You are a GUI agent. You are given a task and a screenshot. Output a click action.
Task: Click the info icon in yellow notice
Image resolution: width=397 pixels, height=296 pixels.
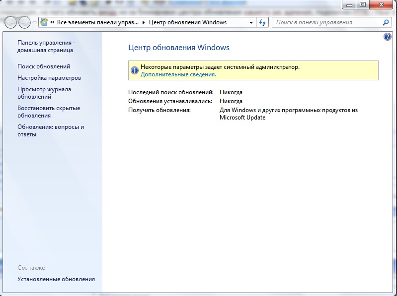[134, 70]
